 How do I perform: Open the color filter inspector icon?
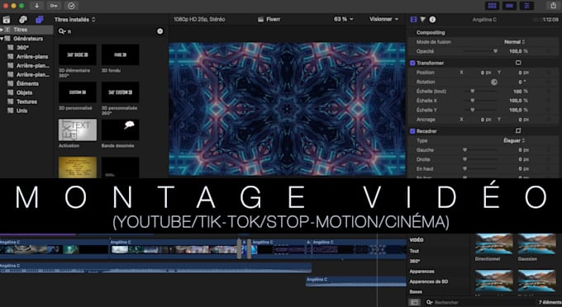[423, 19]
